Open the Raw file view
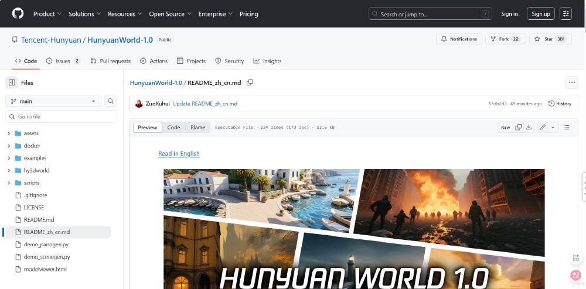 (x=505, y=127)
